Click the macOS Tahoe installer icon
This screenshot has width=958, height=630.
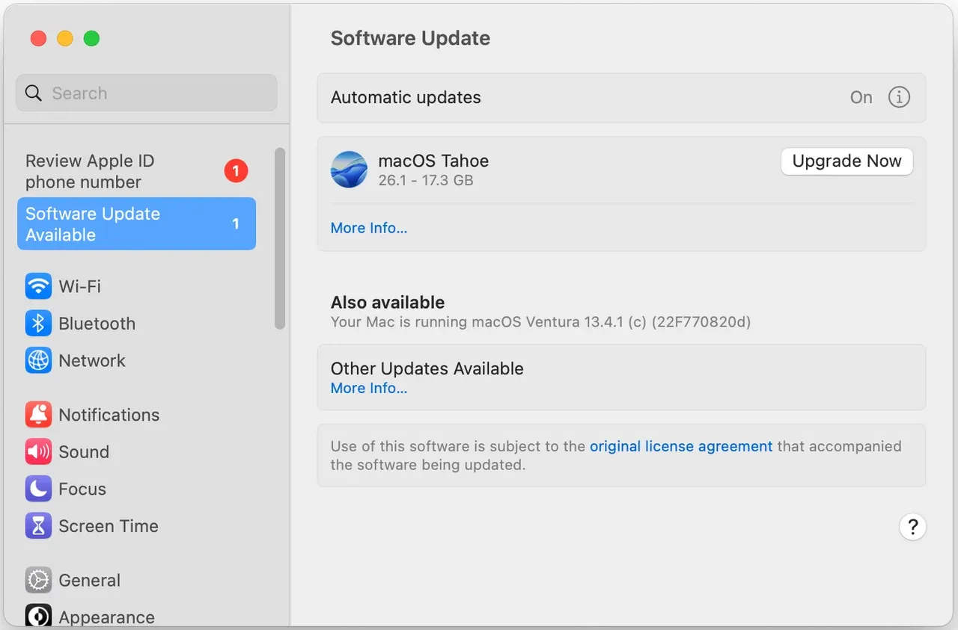click(349, 170)
